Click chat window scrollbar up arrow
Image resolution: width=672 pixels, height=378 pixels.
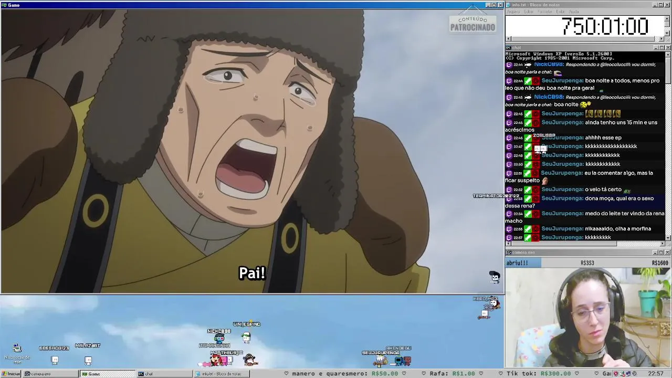click(668, 54)
